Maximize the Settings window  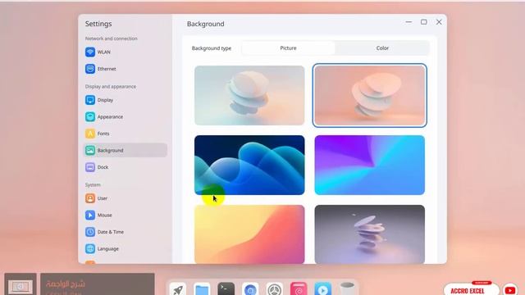click(x=423, y=22)
